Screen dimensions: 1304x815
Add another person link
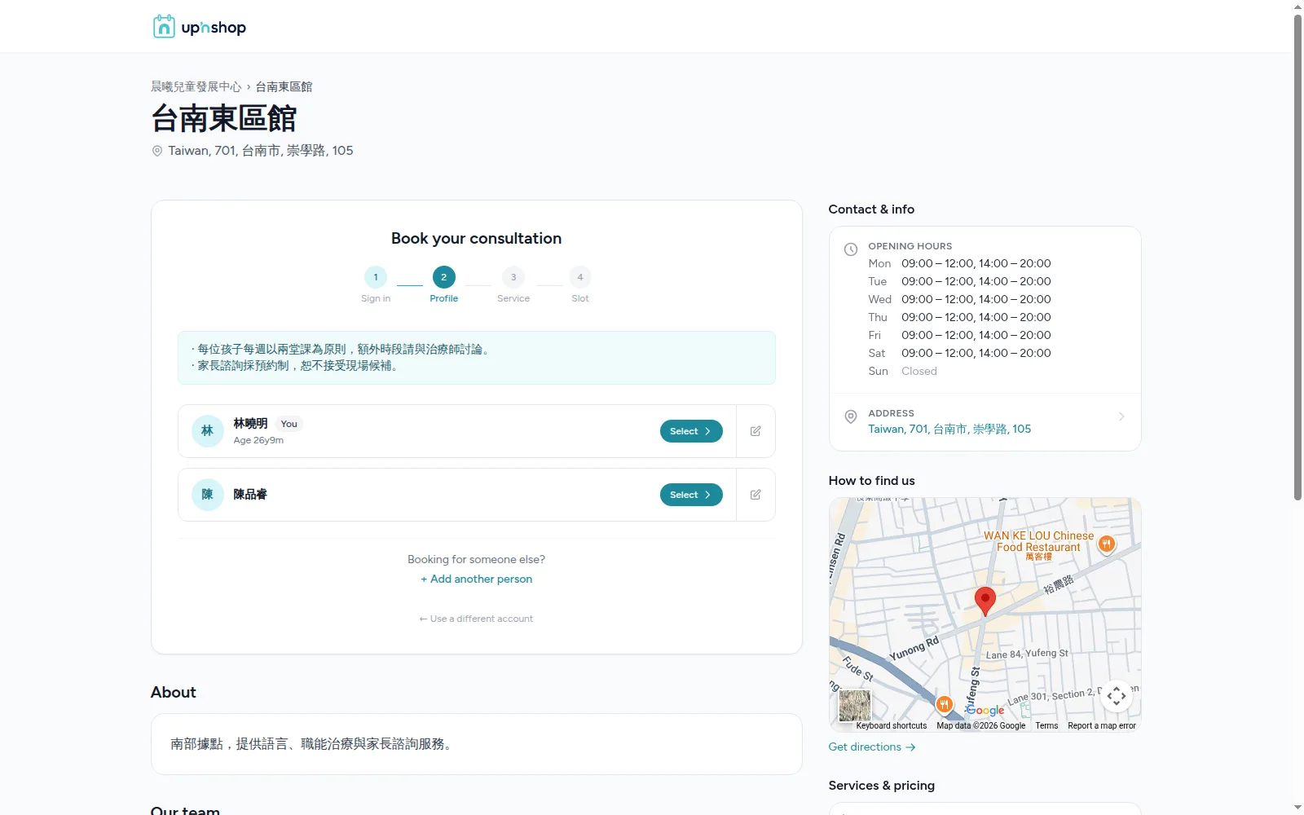(477, 579)
